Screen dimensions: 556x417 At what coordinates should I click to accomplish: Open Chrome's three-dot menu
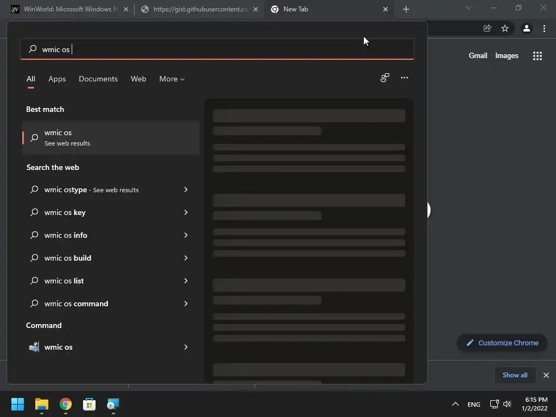point(544,28)
